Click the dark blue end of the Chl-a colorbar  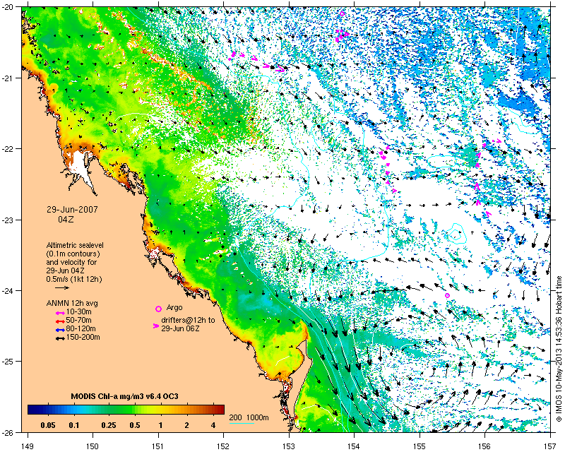pyautogui.click(x=32, y=410)
